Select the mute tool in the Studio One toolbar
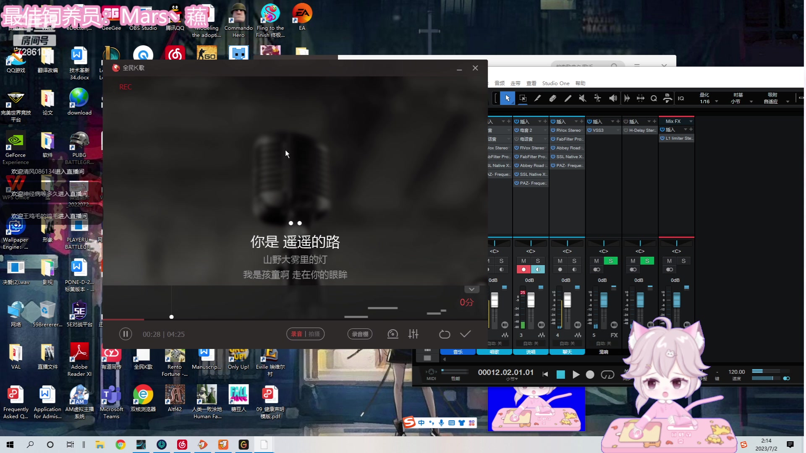Screen dimensions: 806x453 pos(583,98)
